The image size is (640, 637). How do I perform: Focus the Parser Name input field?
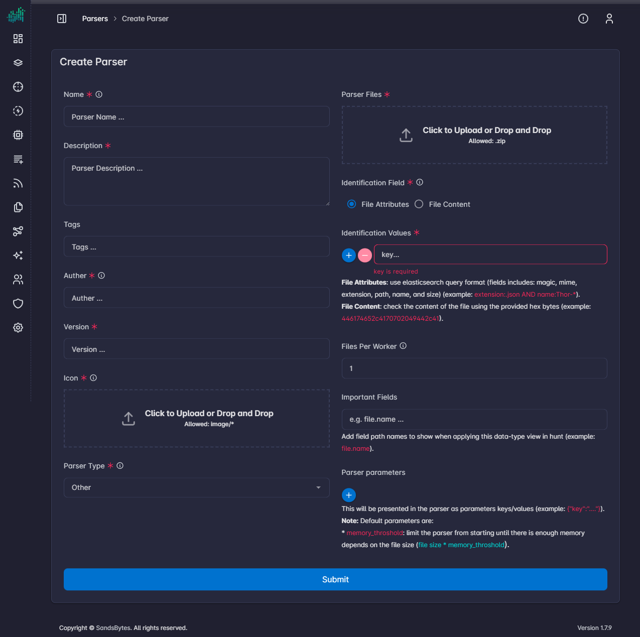point(197,116)
